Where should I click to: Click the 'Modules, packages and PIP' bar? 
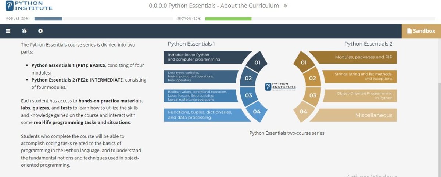pos(353,57)
